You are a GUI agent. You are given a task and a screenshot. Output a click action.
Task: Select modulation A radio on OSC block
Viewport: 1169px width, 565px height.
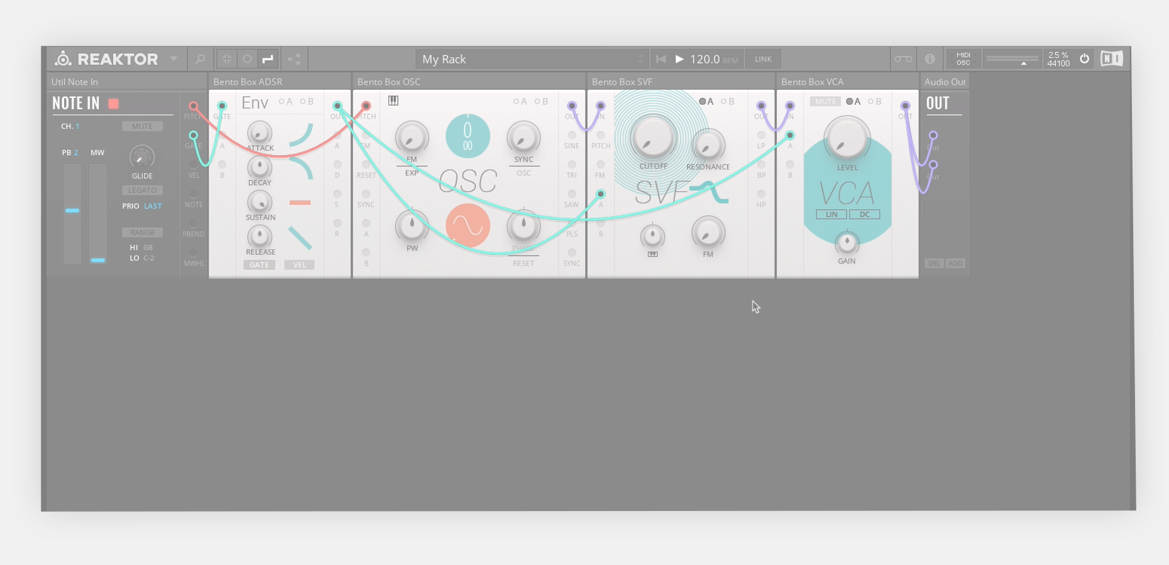tap(517, 102)
